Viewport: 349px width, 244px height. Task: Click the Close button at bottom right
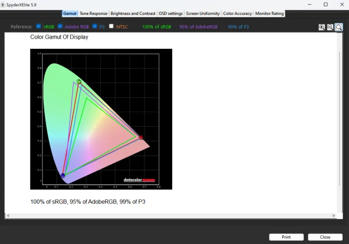[x=325, y=237]
